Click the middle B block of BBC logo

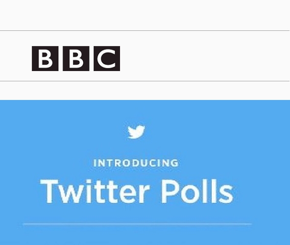(x=76, y=58)
